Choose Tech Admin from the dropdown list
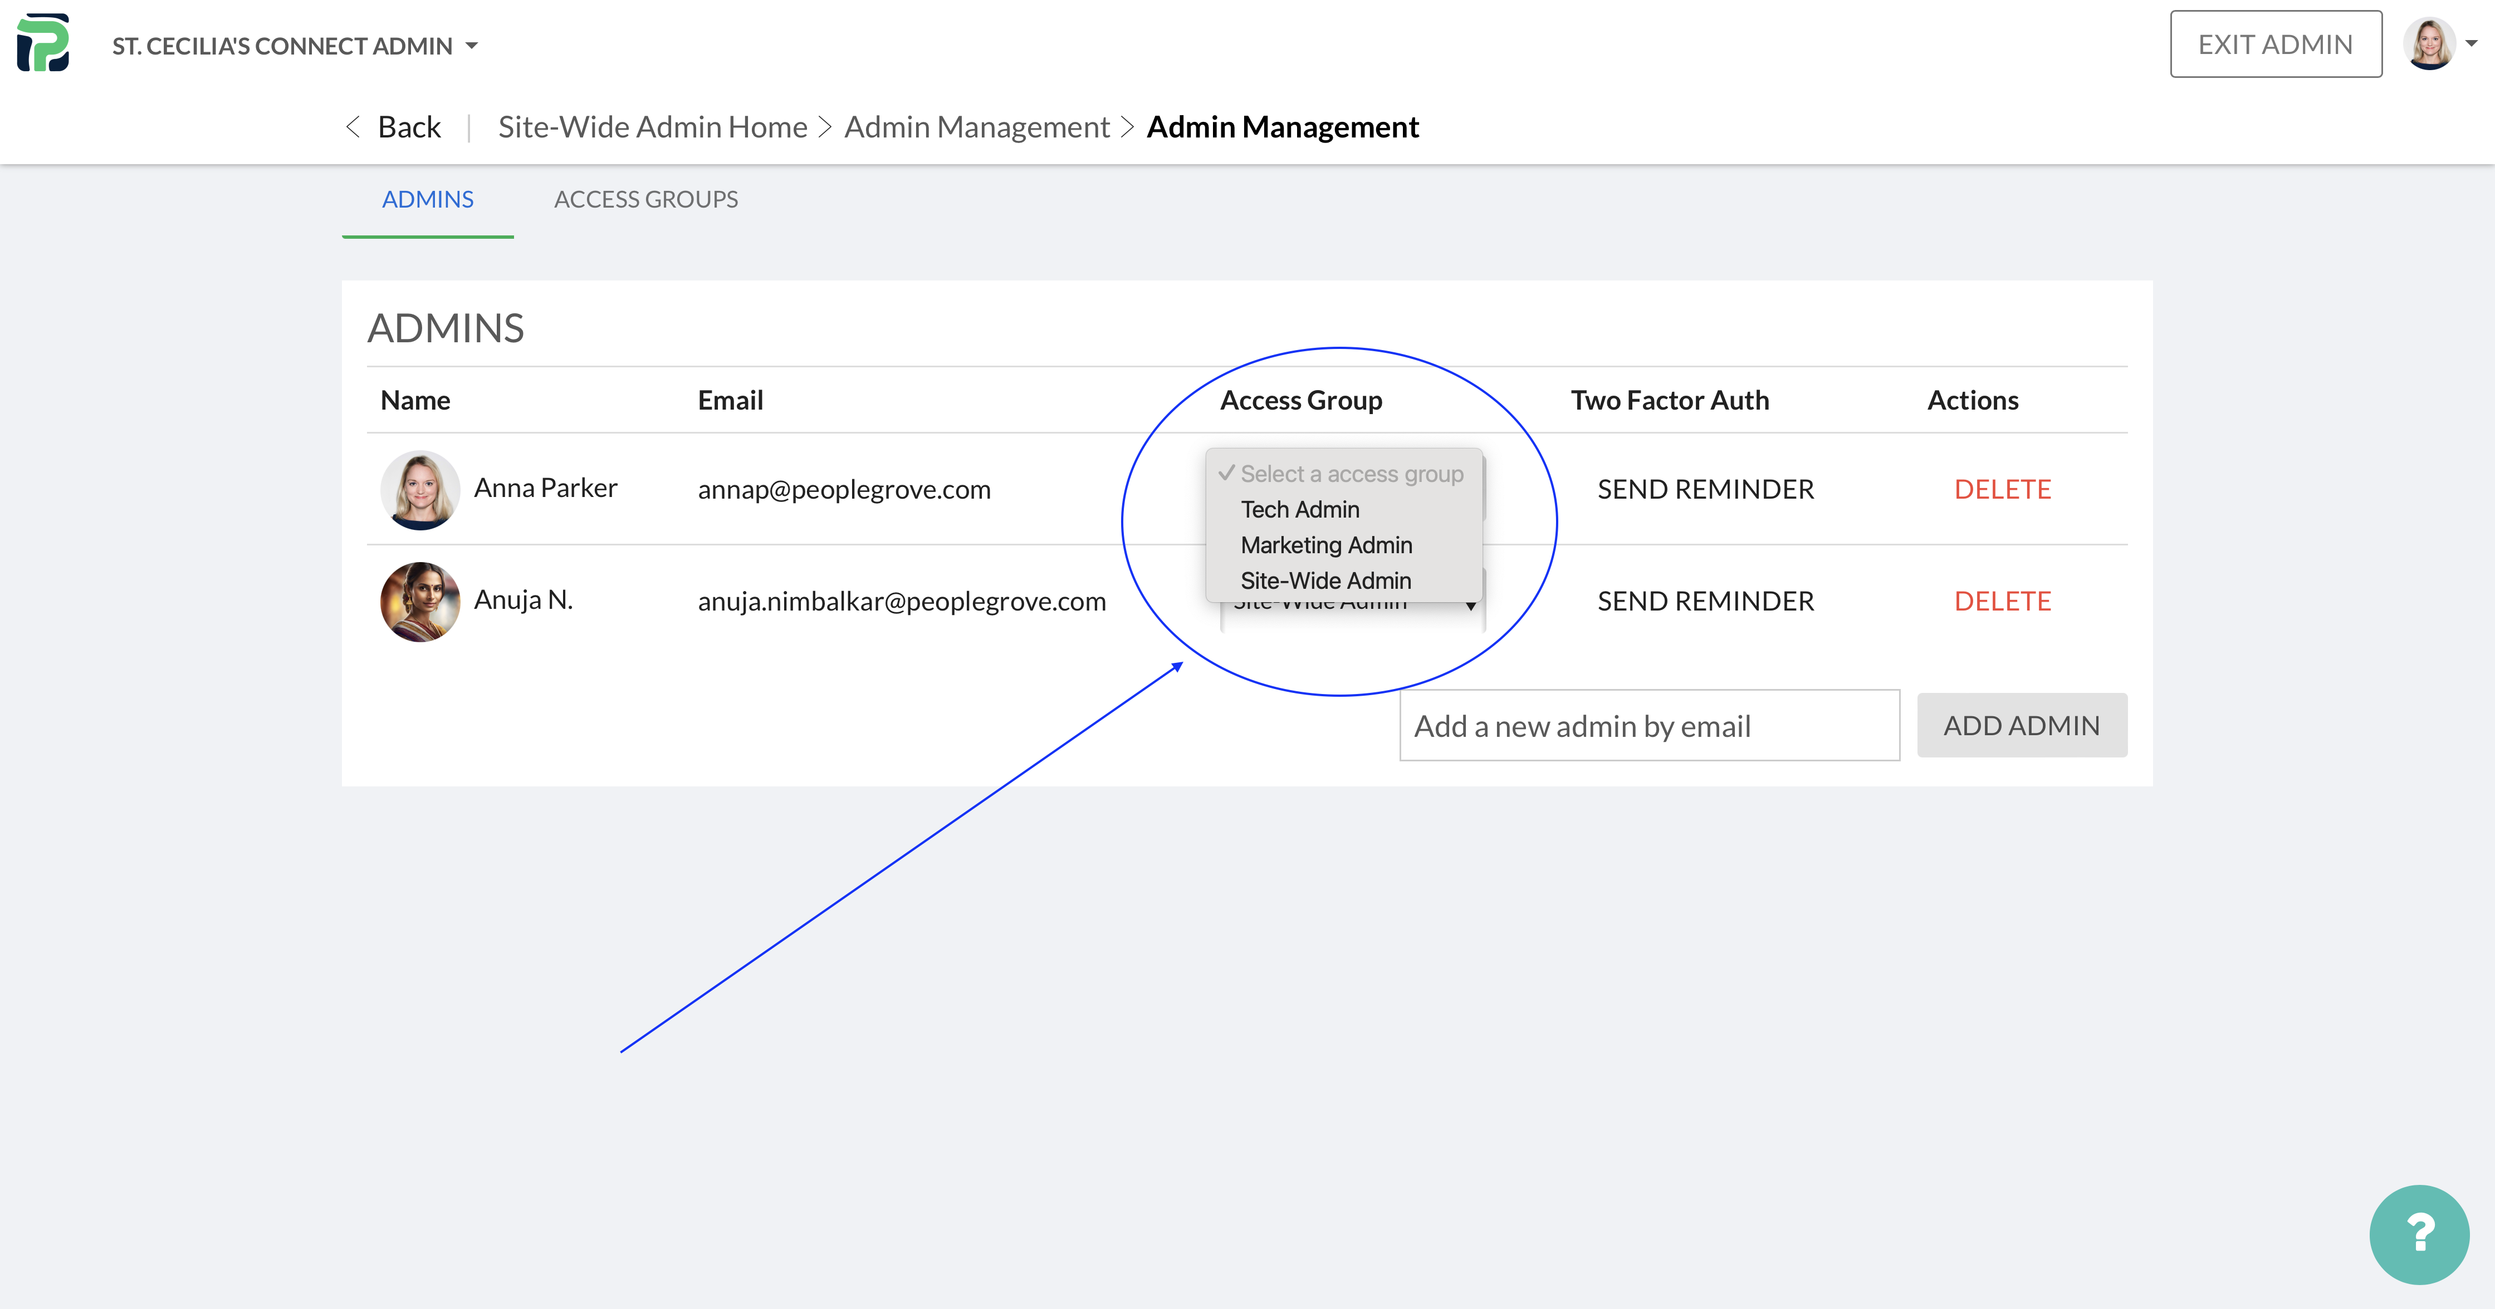The image size is (2495, 1309). point(1344,509)
